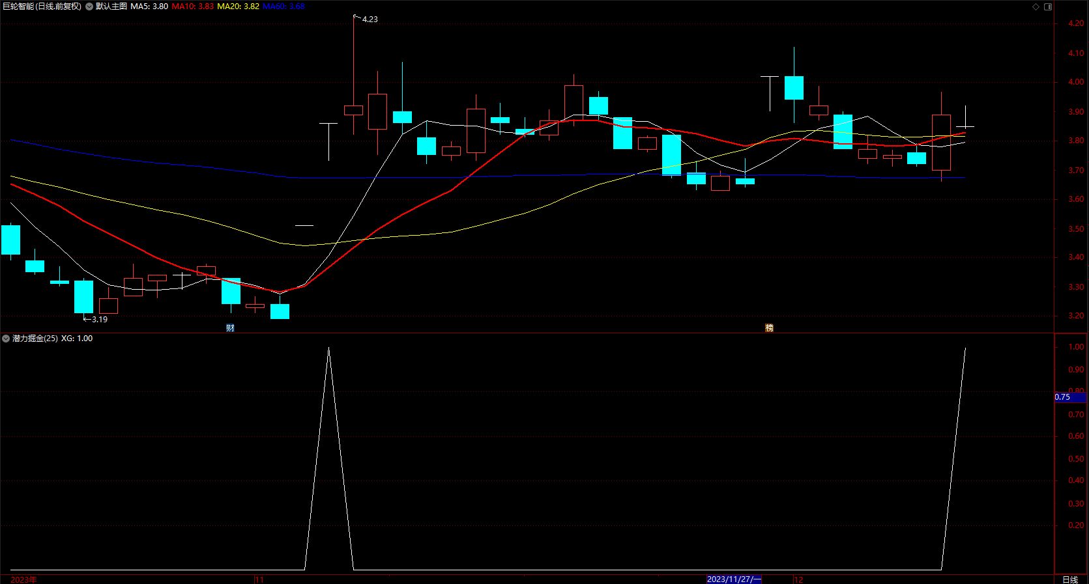Click the MA10: 3.83 indicator label
The image size is (1089, 584).
(x=192, y=7)
